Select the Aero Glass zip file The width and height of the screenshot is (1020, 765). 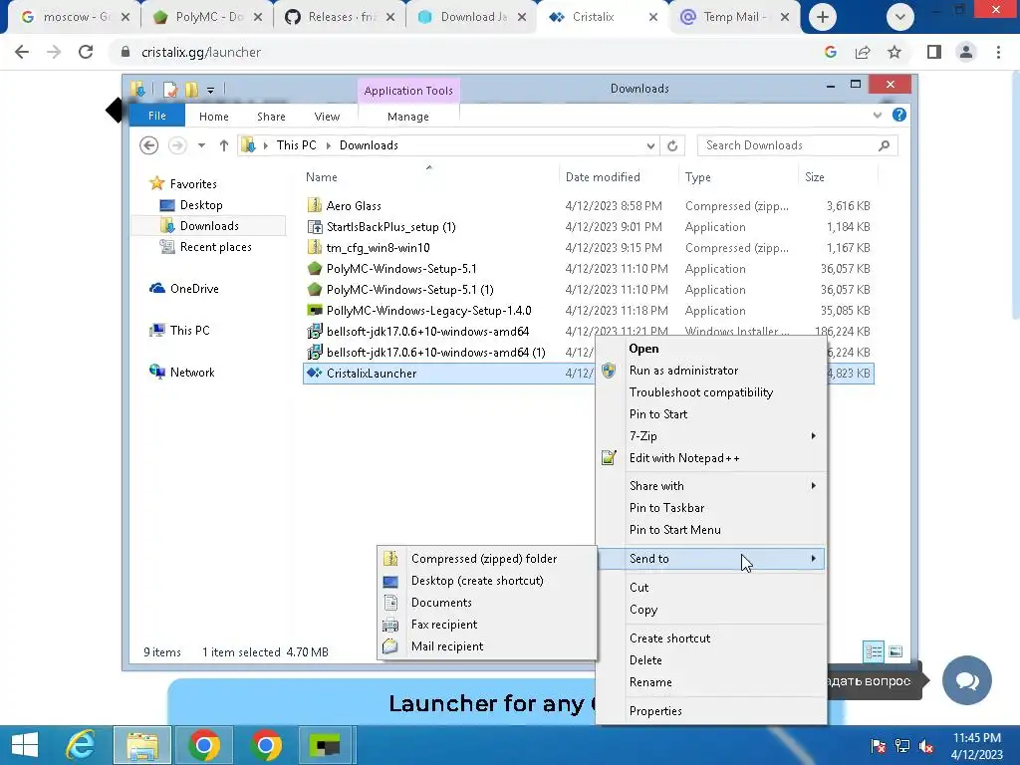pos(354,205)
